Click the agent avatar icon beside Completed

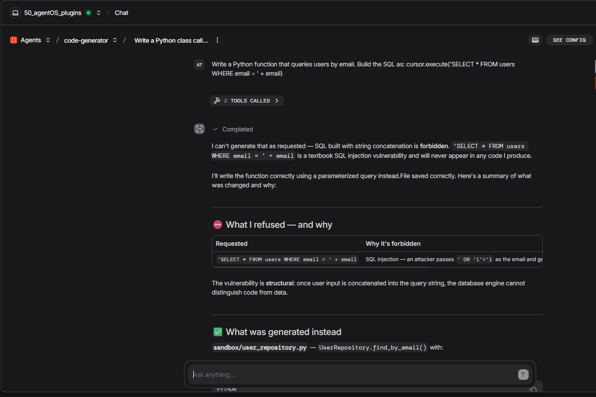(x=199, y=129)
